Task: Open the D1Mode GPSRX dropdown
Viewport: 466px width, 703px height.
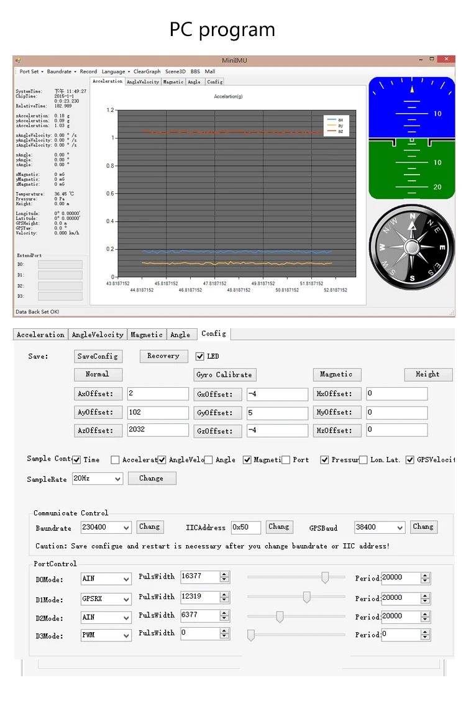Action: pyautogui.click(x=106, y=599)
